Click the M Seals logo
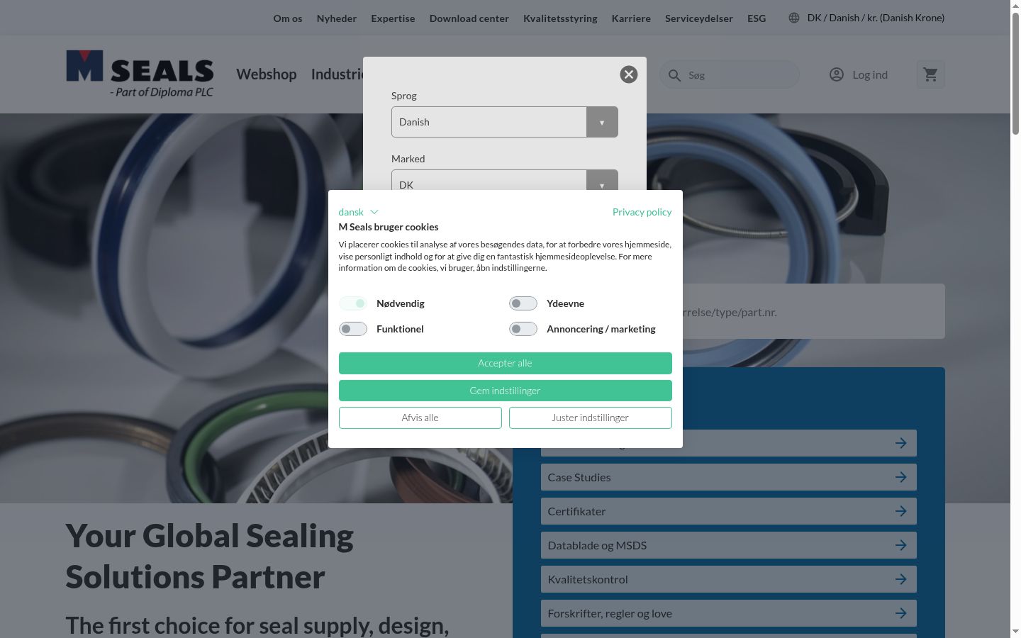The width and height of the screenshot is (1021, 638). click(140, 74)
